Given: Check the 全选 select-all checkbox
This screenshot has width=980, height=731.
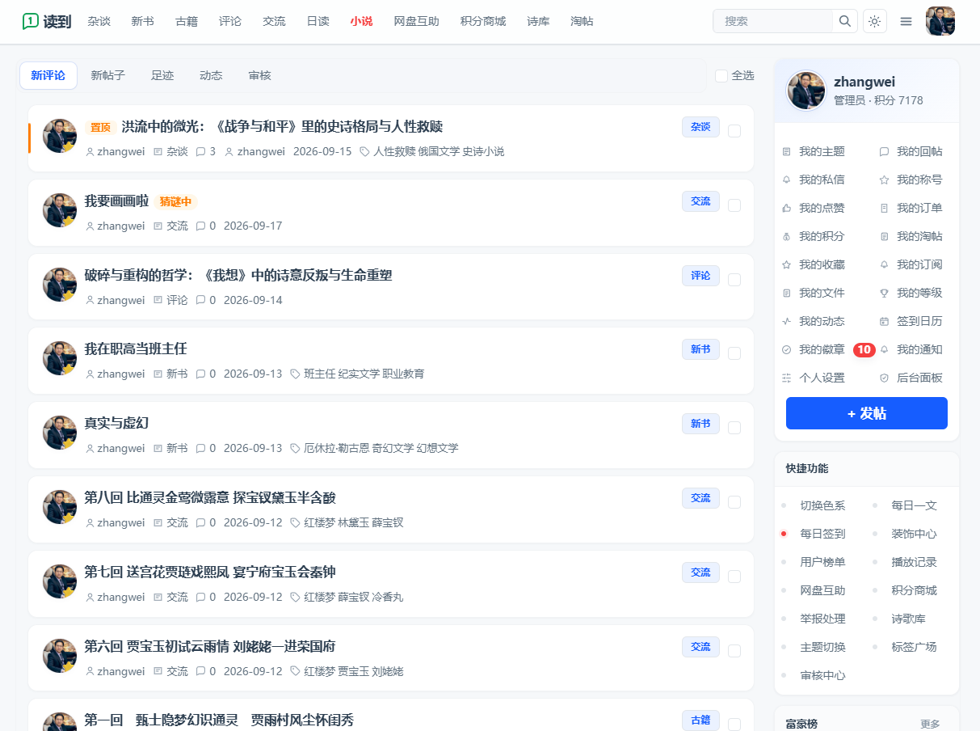Looking at the screenshot, I should [x=721, y=75].
